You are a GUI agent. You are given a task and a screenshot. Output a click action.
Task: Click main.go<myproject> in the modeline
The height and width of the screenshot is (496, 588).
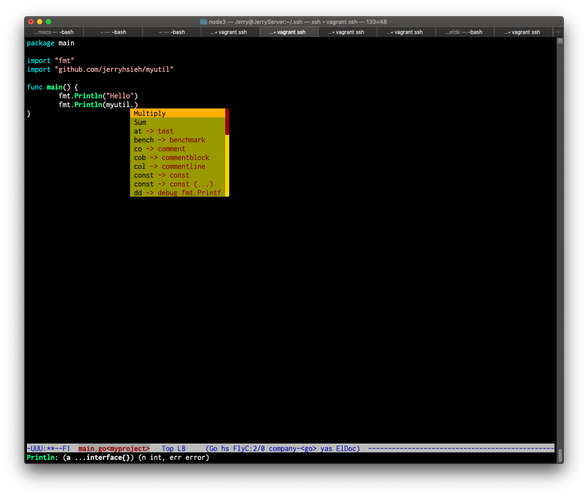click(x=114, y=448)
